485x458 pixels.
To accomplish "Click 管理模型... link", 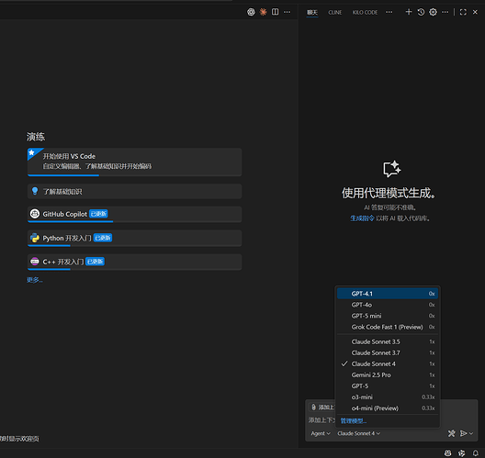I will [354, 421].
